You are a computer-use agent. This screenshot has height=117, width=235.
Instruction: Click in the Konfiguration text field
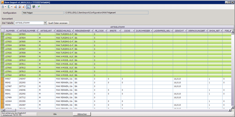pos(43,12)
